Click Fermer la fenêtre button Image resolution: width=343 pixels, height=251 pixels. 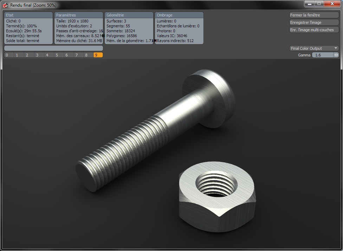[314, 15]
